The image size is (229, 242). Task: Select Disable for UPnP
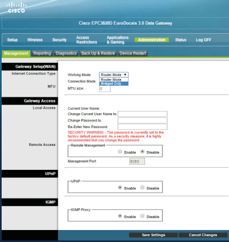click(142, 188)
